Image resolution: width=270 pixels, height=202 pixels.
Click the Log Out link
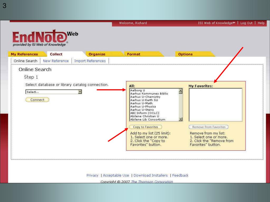coord(246,23)
